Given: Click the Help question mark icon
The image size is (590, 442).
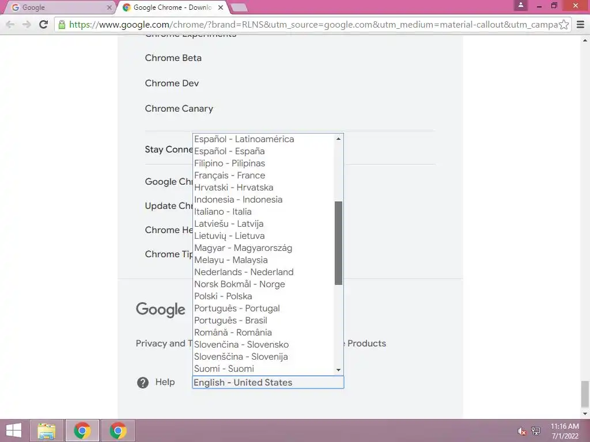Looking at the screenshot, I should 143,383.
